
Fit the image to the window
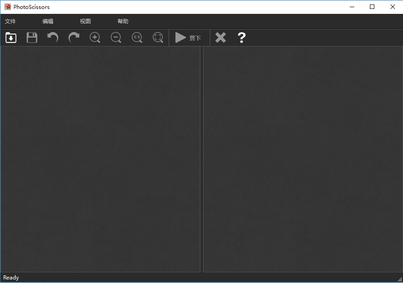(158, 38)
